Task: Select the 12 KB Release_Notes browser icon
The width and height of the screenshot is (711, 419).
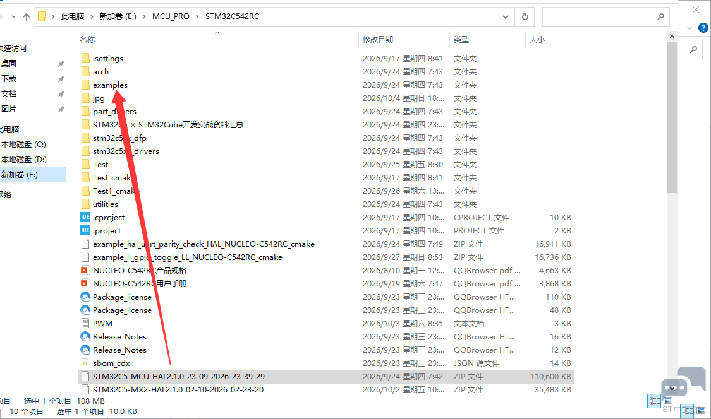Action: tap(85, 350)
